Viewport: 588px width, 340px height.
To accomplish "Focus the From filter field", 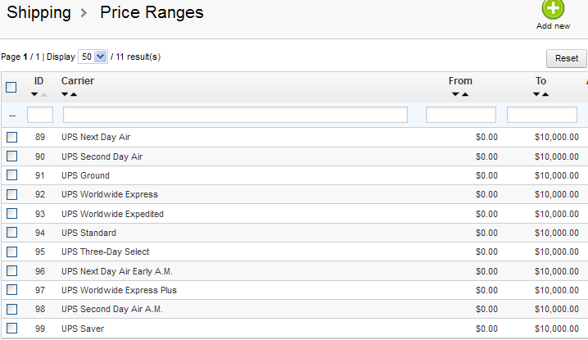I will coord(461,115).
